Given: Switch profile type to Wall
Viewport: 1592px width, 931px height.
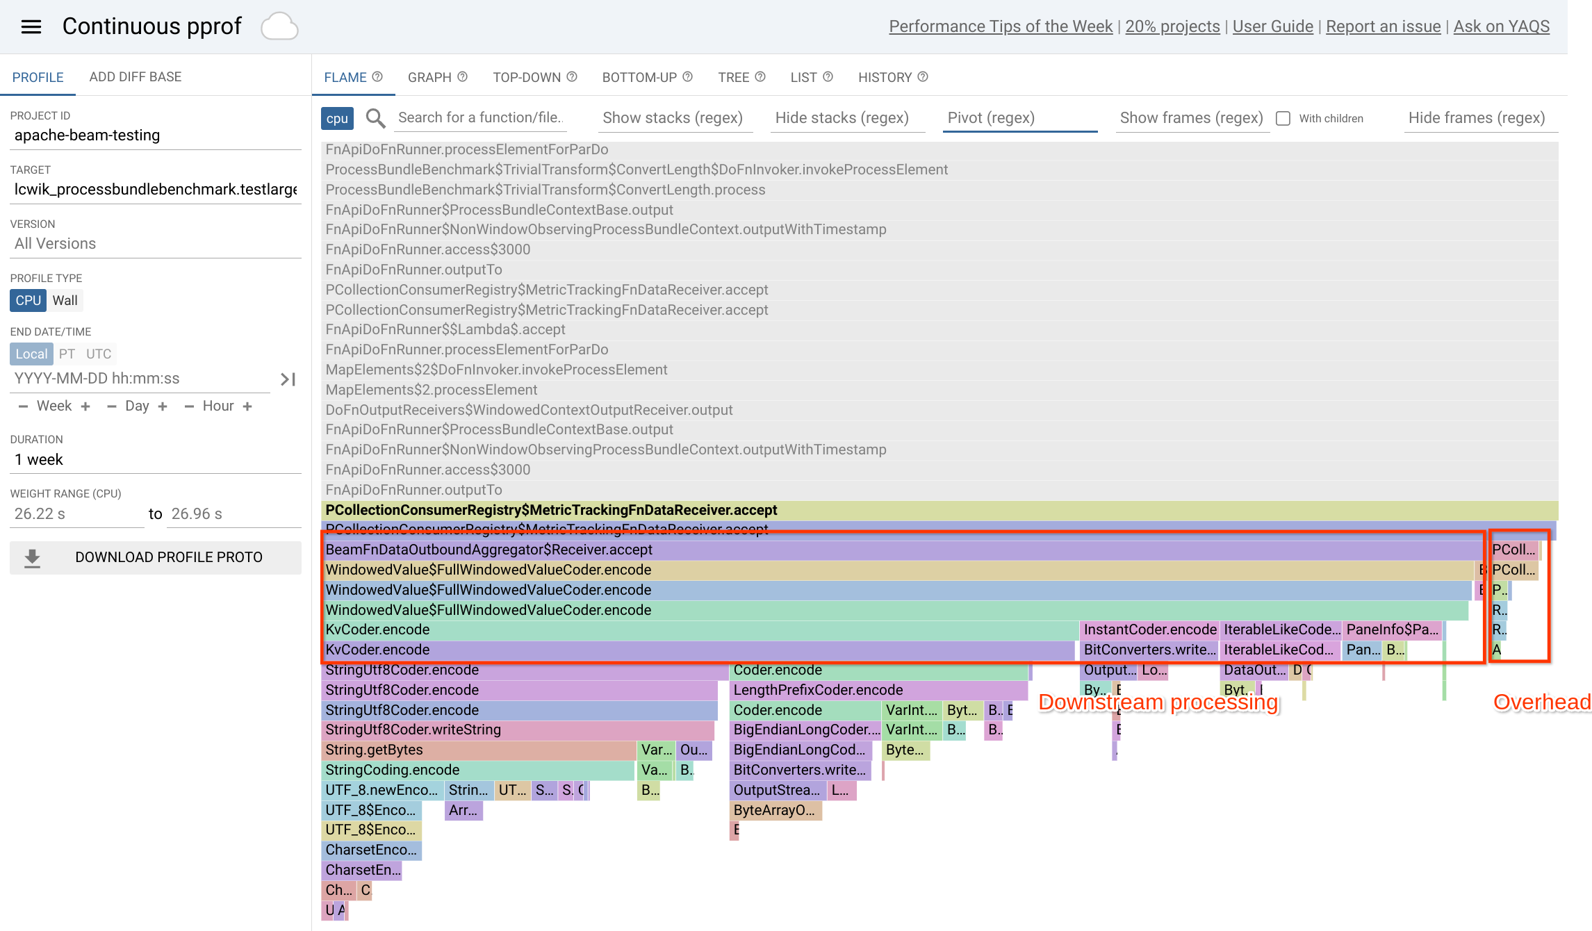Looking at the screenshot, I should (x=65, y=300).
